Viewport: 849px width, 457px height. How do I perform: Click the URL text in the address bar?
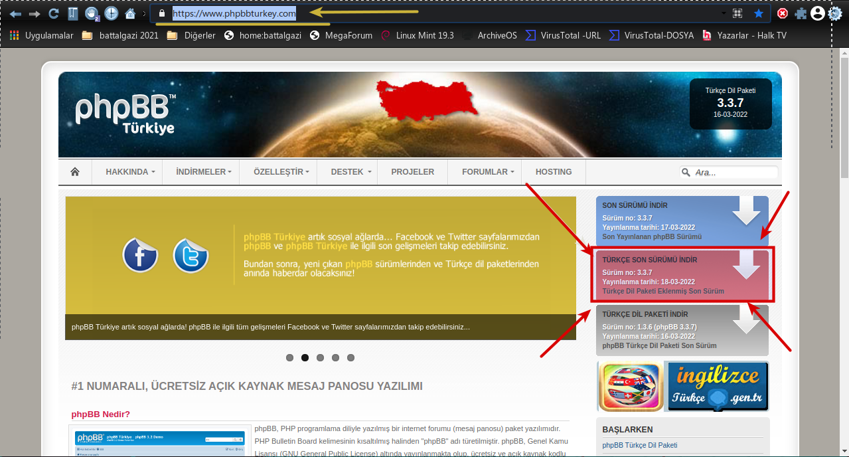(234, 13)
